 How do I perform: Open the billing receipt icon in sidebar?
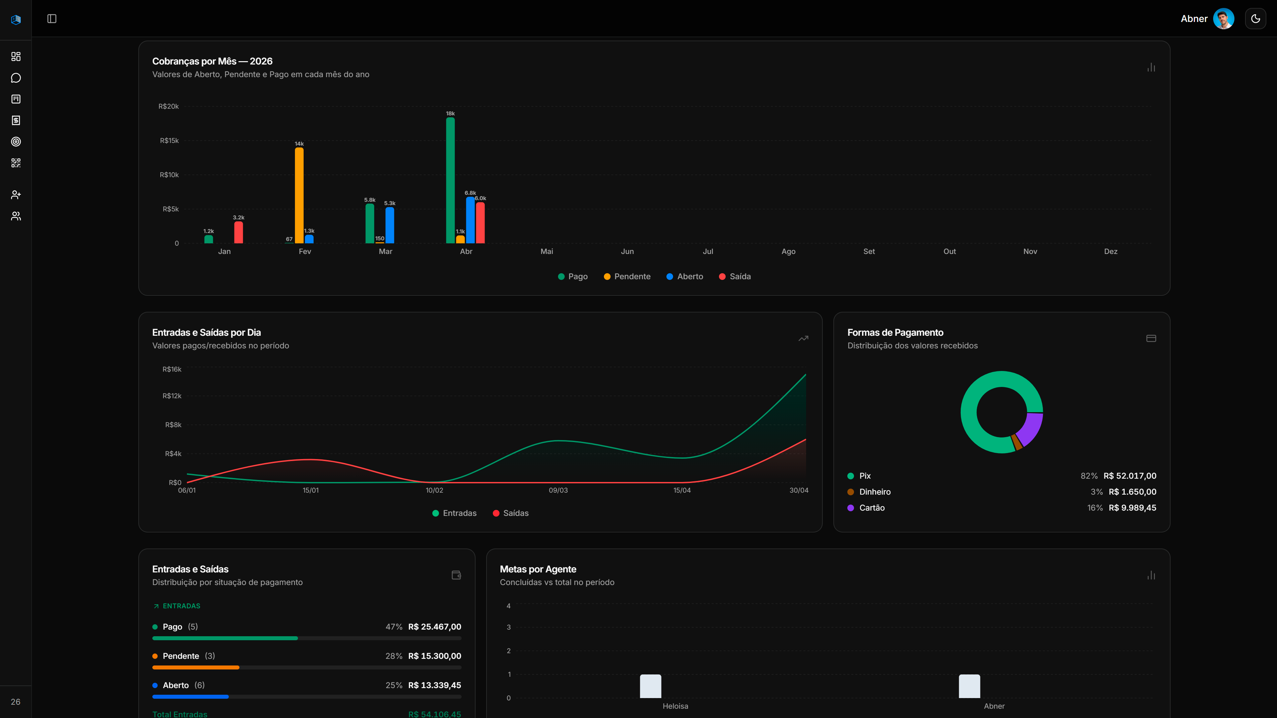point(16,120)
